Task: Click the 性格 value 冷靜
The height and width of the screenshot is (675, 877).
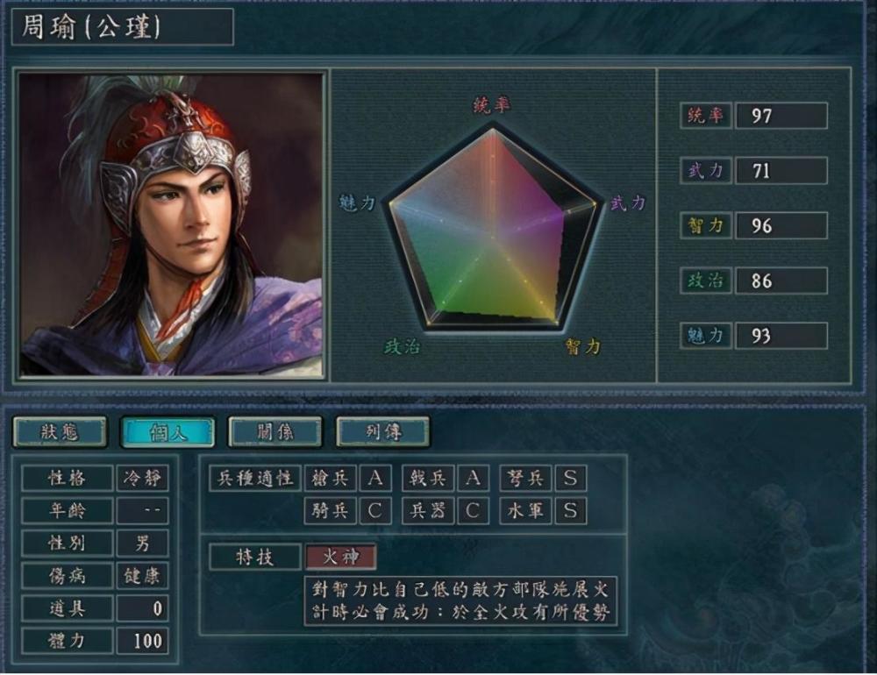Action: coord(142,478)
